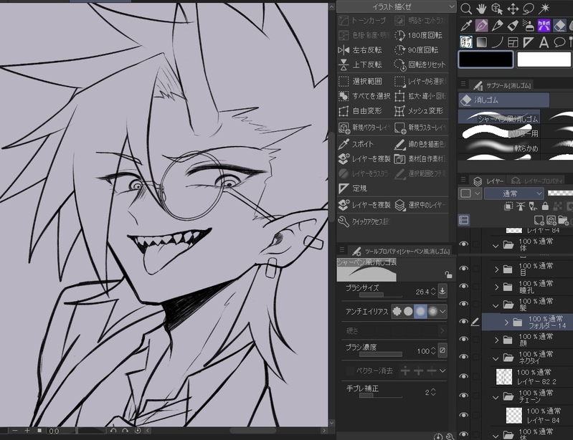Expand the フォルダー 14 folder
The height and width of the screenshot is (440, 573).
coord(506,322)
